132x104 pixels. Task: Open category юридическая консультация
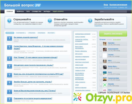click(79, 78)
